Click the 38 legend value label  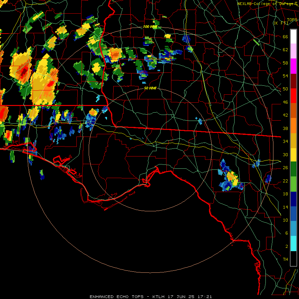[285, 128]
